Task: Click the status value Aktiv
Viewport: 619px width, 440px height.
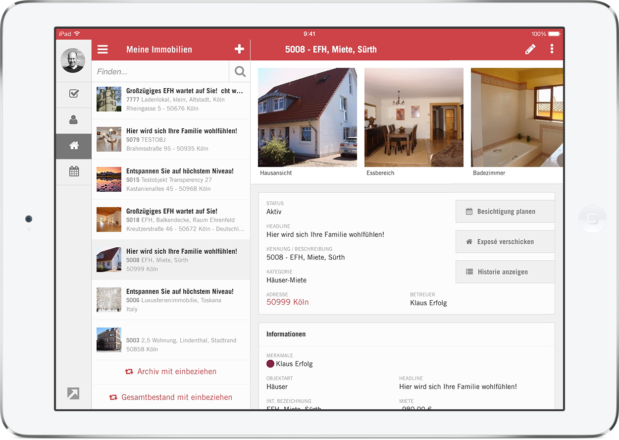Action: (x=274, y=212)
